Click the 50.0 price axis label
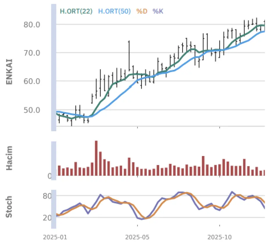This screenshot has height=245, width=279. 32,110
